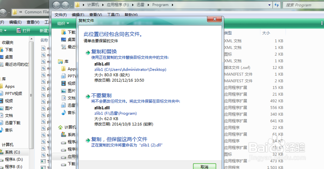Click Common Files window sidebar scrollbar up arrow

tap(31, 39)
